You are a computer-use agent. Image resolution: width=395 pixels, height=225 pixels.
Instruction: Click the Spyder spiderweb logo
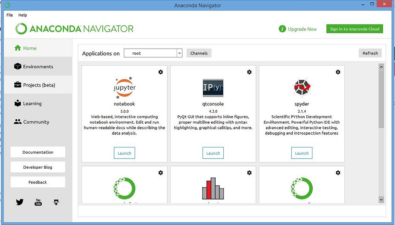click(302, 88)
